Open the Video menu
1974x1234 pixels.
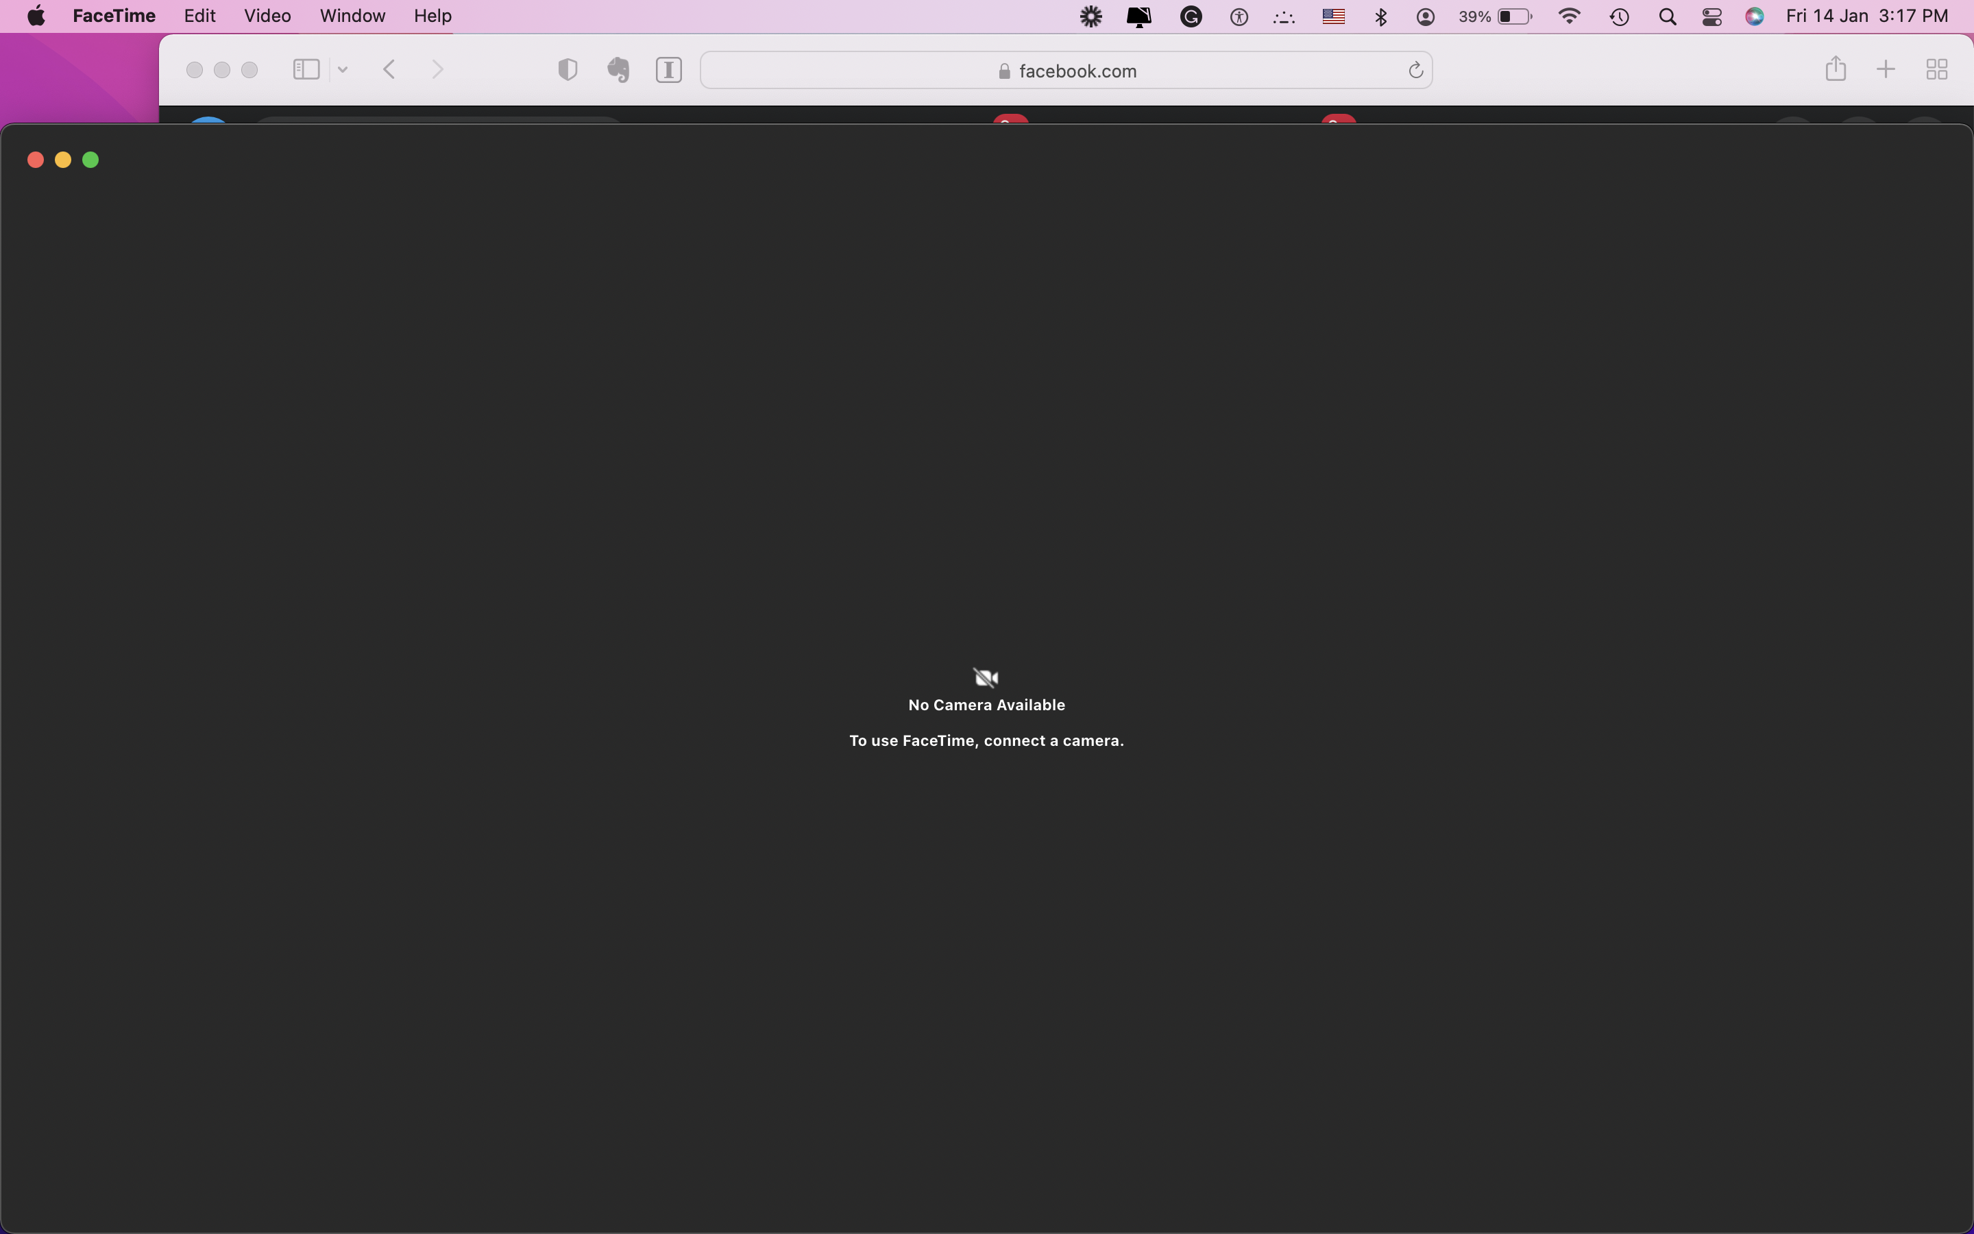(x=267, y=16)
